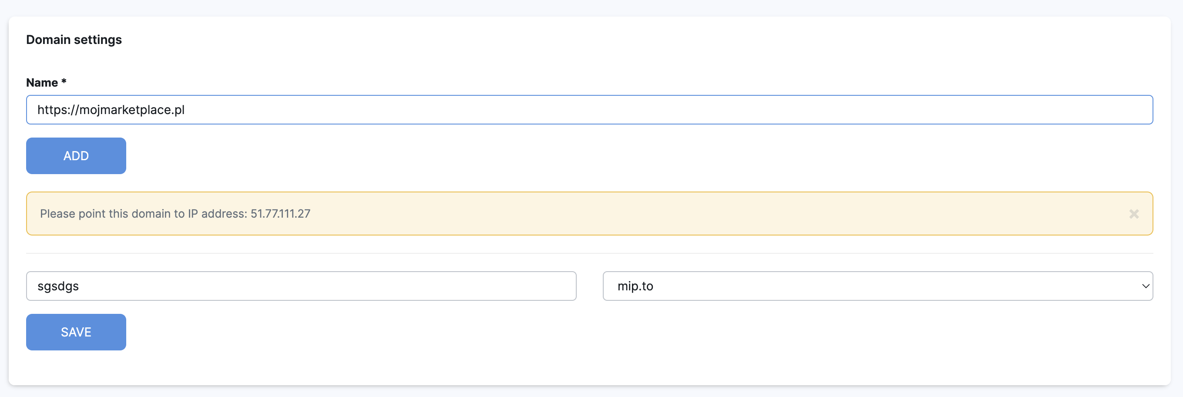Dismiss the IP address warning alert
1183x397 pixels.
[1133, 214]
